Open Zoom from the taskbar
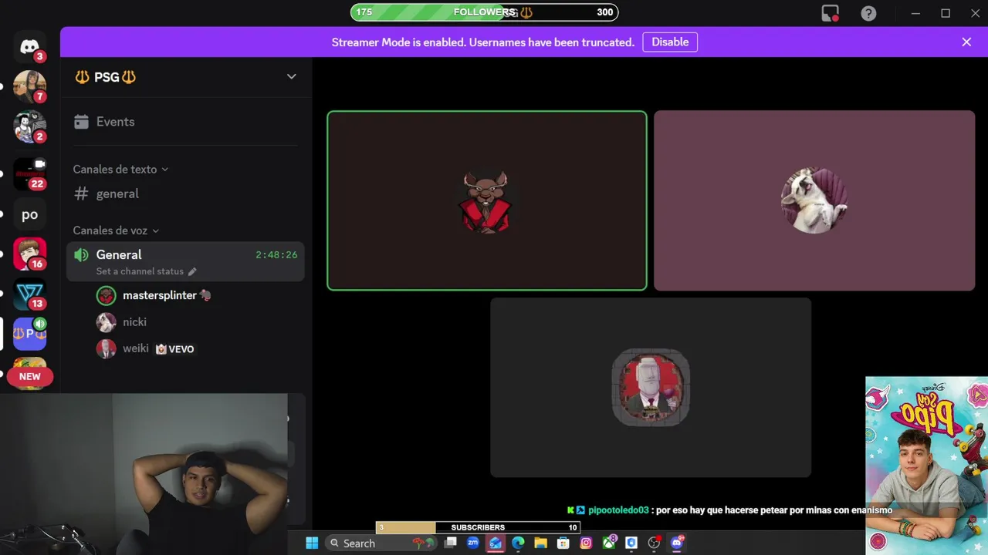 point(473,543)
